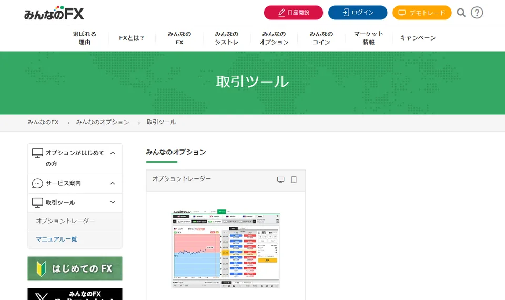Click monitor icon beside オプションがはじめての方
The width and height of the screenshot is (505, 300).
pyautogui.click(x=37, y=153)
